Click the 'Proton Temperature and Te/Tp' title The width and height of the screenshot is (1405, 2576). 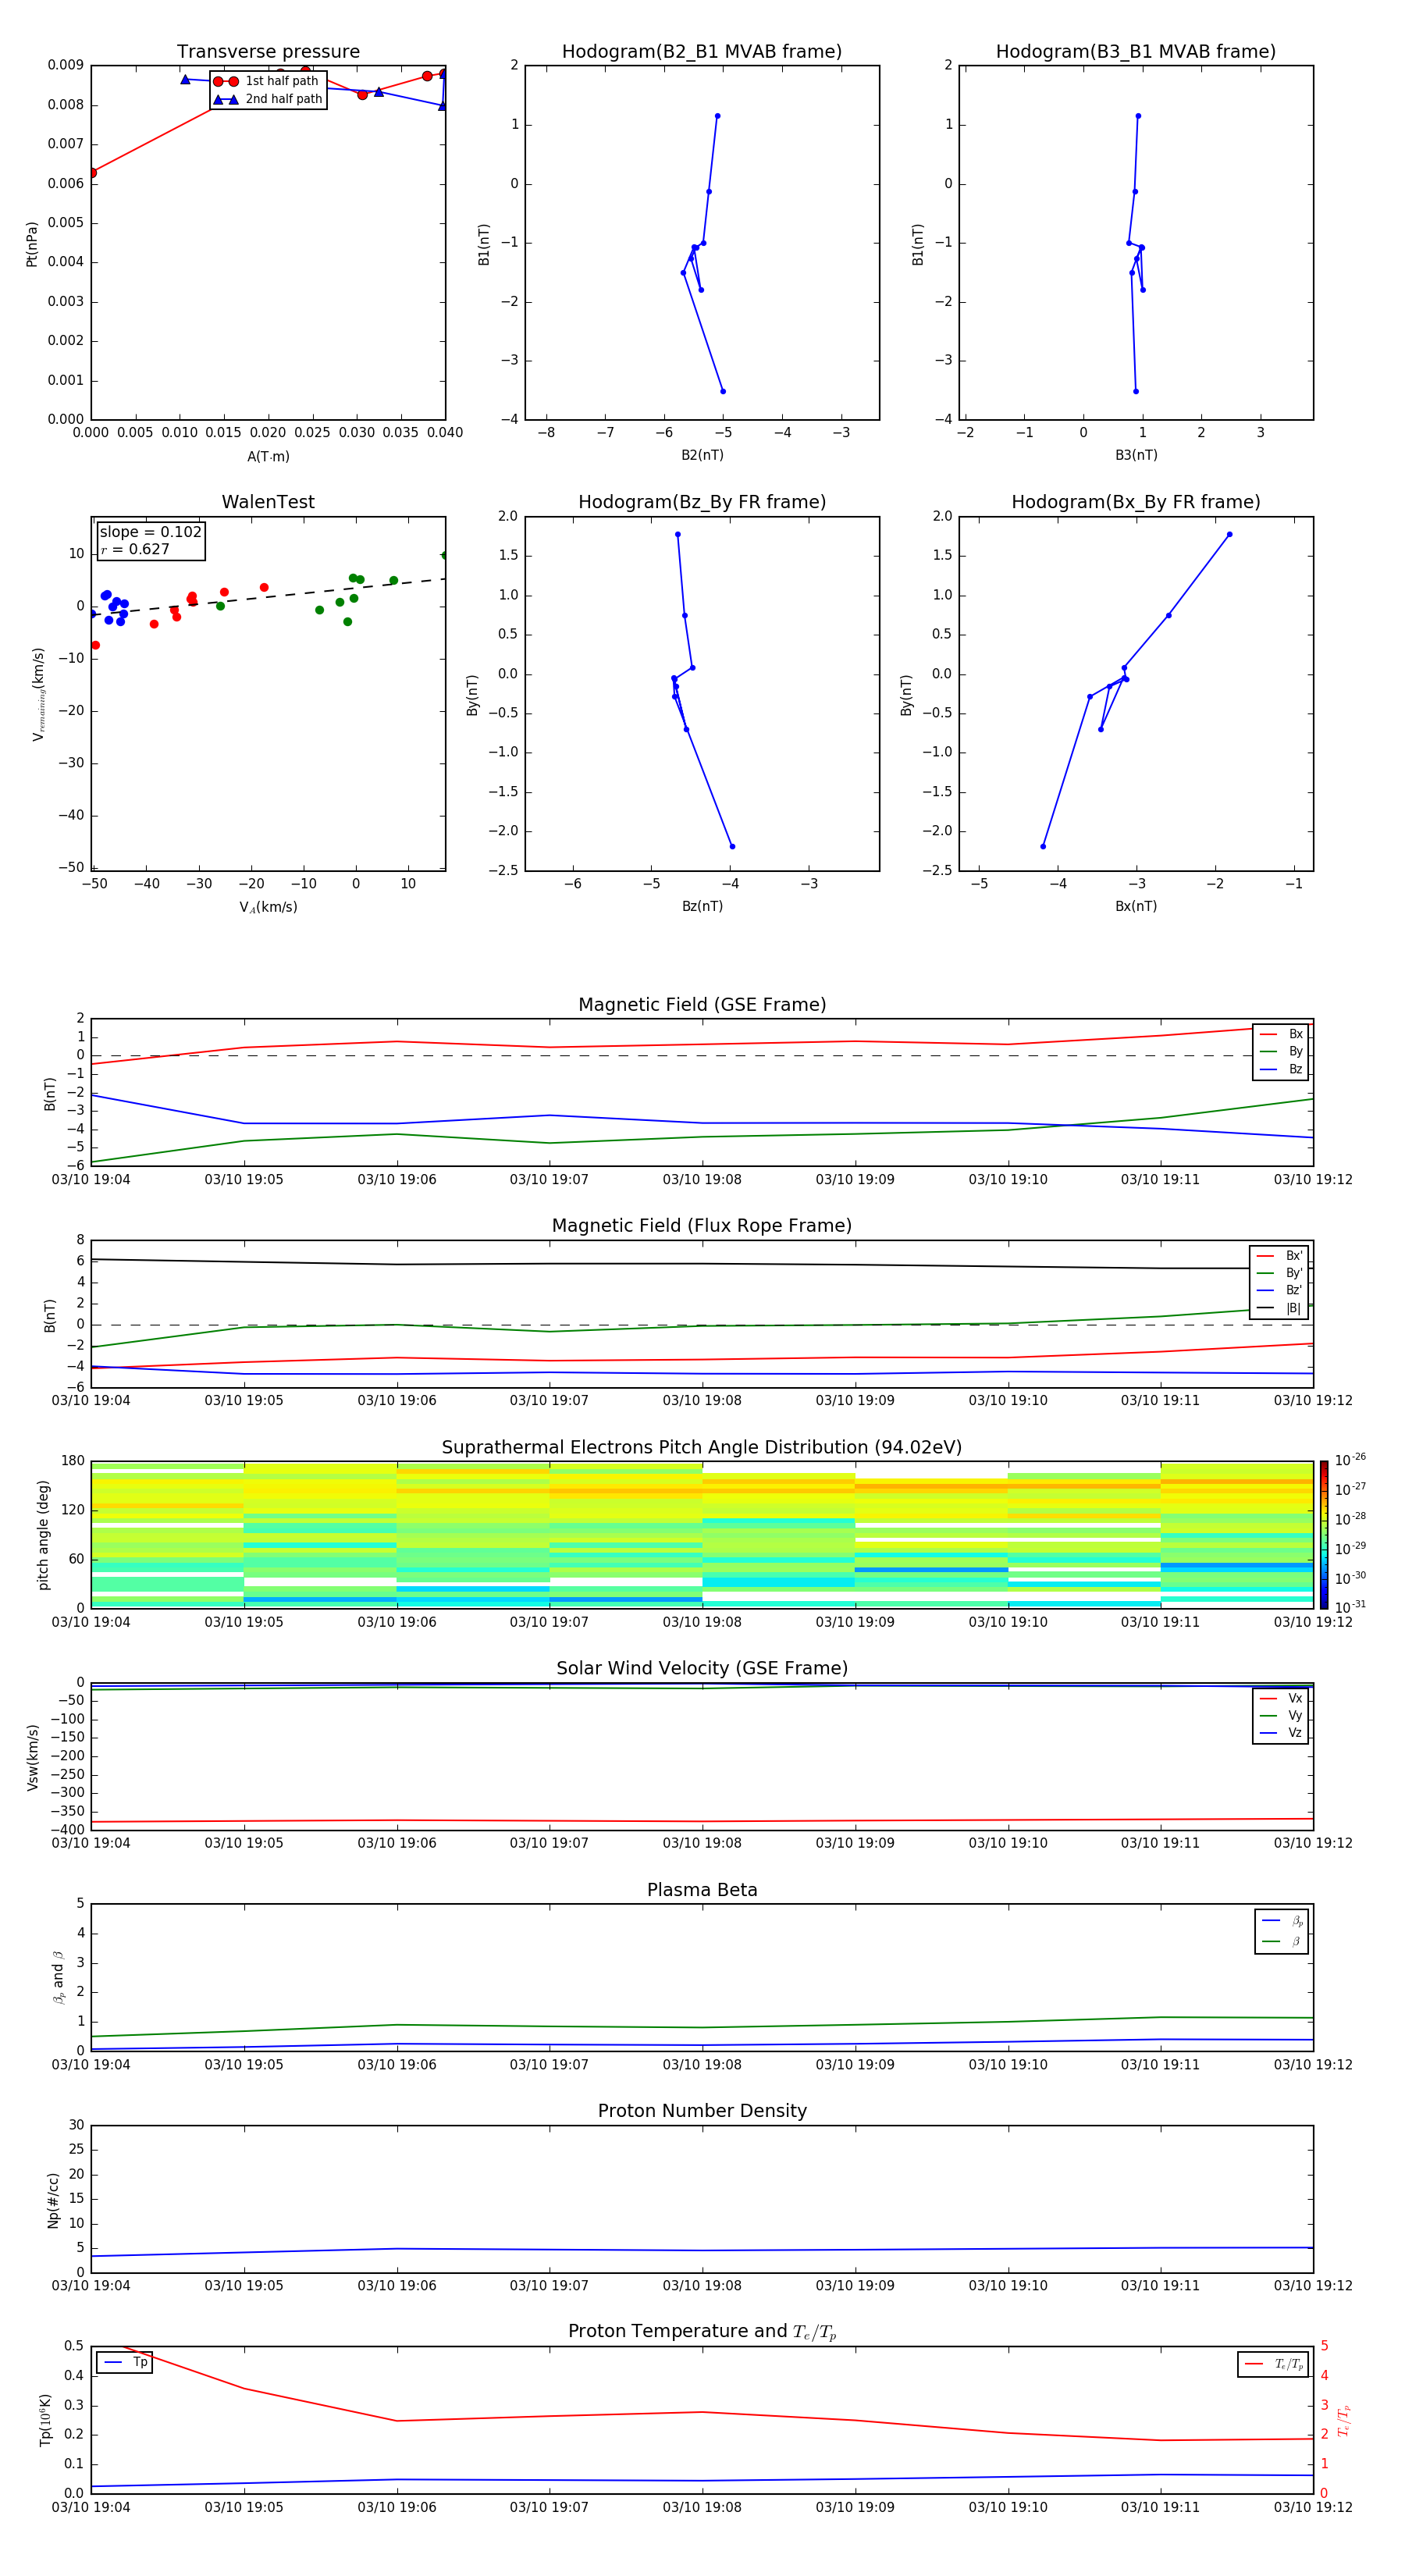click(702, 2331)
